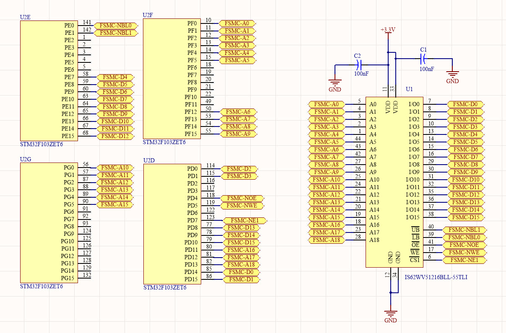Click pin name PE2 on U2E
The width and height of the screenshot is (506, 333).
pos(69,40)
